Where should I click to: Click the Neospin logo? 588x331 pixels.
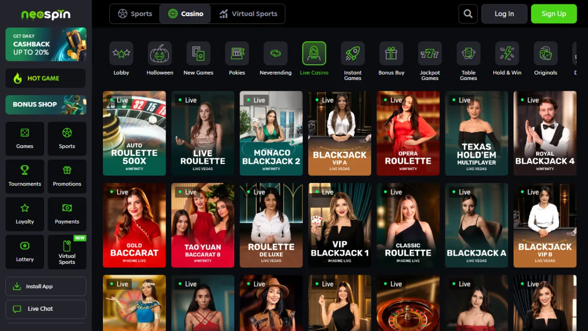[x=46, y=14]
